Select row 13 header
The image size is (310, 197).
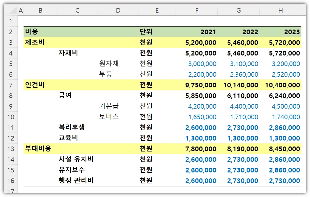[x=11, y=149]
